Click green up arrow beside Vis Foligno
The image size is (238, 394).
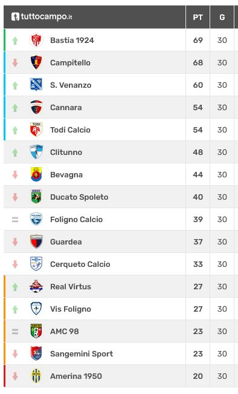15,309
